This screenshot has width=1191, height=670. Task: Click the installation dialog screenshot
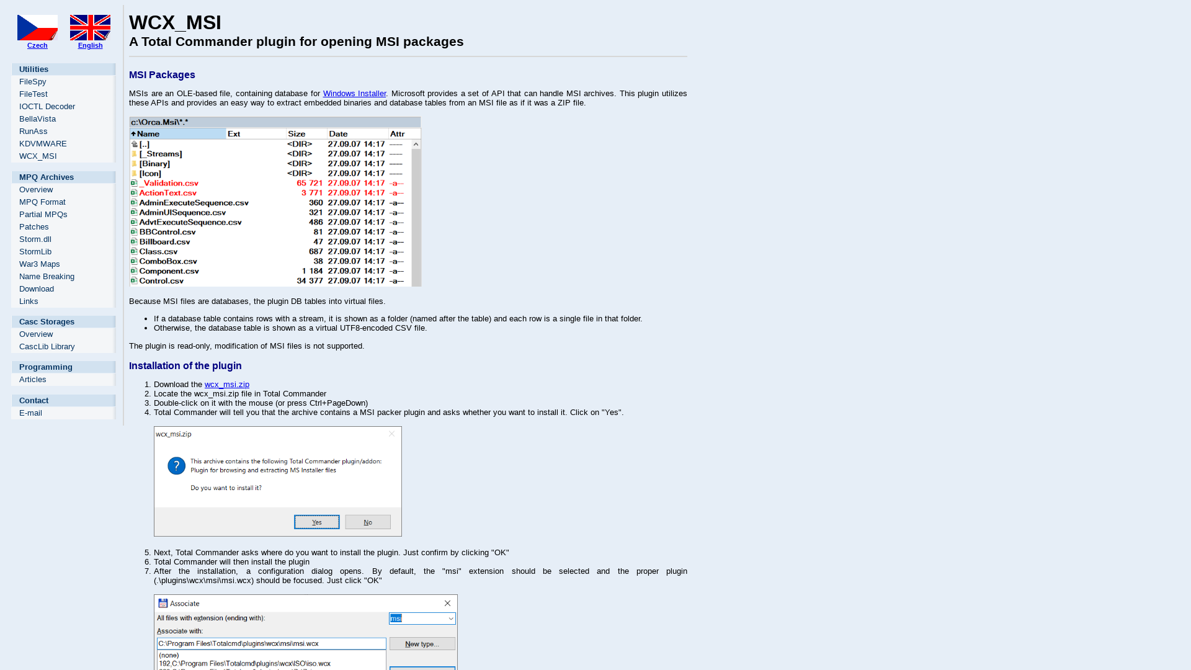click(277, 481)
